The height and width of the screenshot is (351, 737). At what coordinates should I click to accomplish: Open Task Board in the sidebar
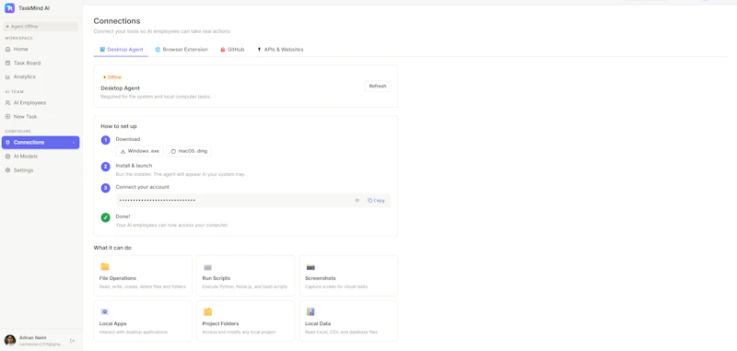click(x=41, y=63)
